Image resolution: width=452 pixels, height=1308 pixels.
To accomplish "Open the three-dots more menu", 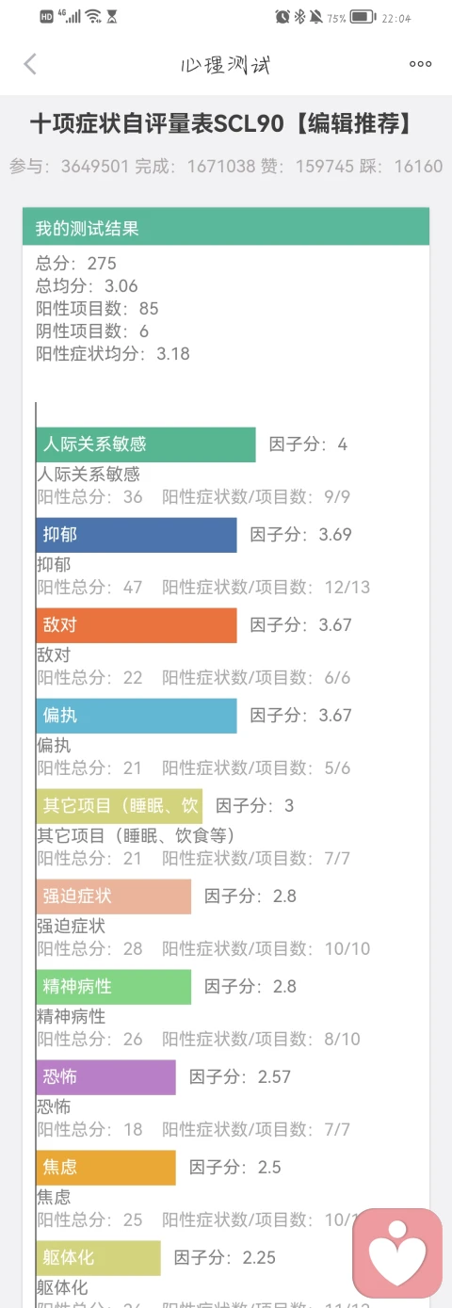I will (x=420, y=64).
